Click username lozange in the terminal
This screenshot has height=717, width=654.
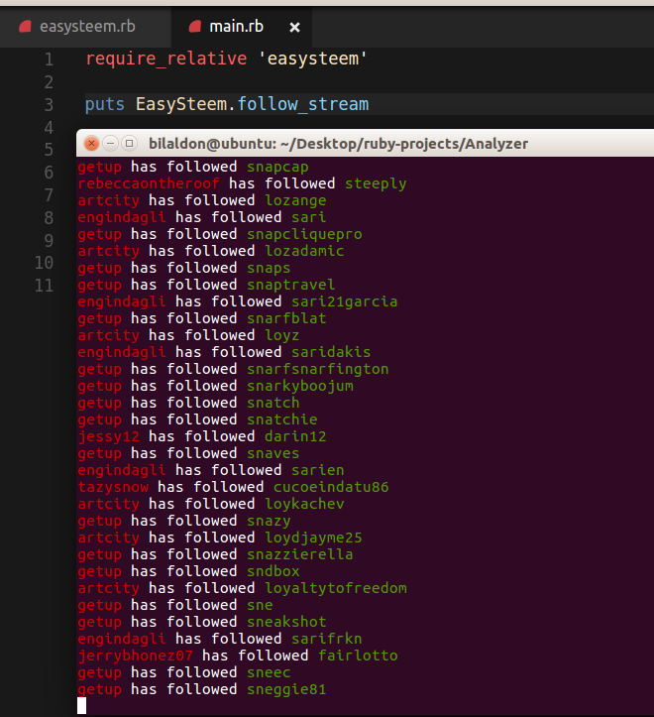pyautogui.click(x=295, y=200)
